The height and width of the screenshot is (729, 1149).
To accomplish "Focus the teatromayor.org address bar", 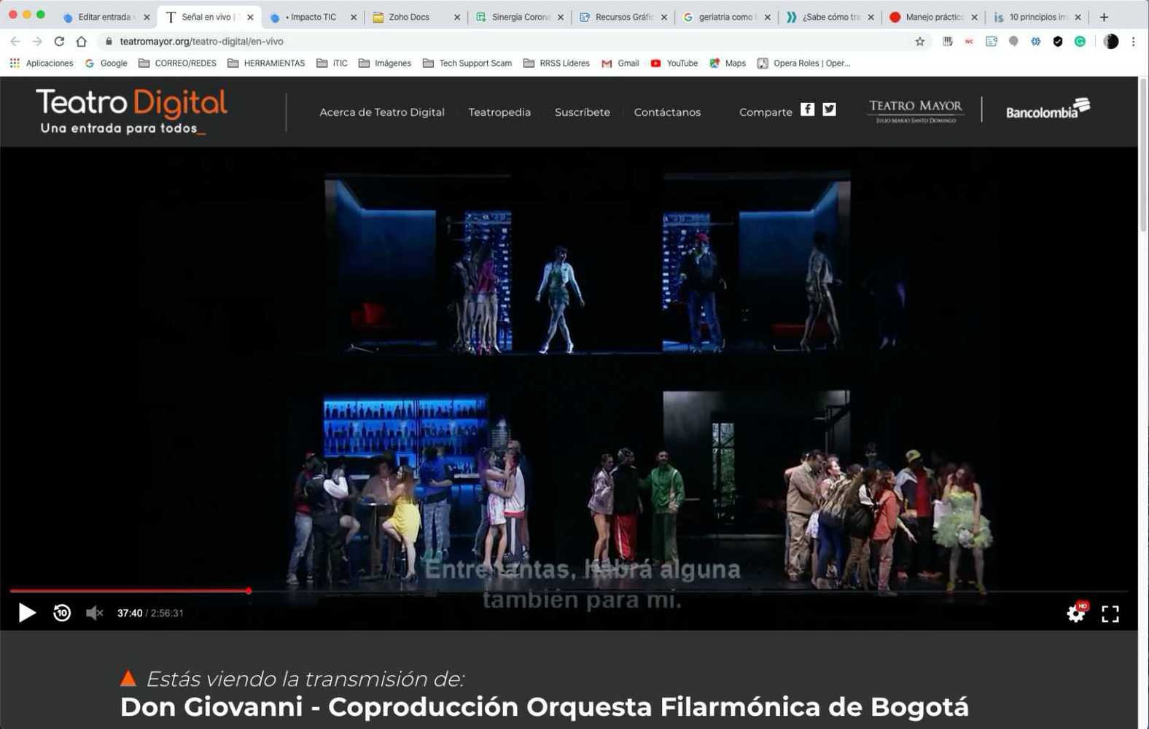I will [510, 42].
